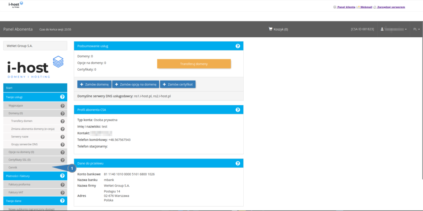Click help icon next to Transfery domen
423x211 pixels.
coord(62,121)
